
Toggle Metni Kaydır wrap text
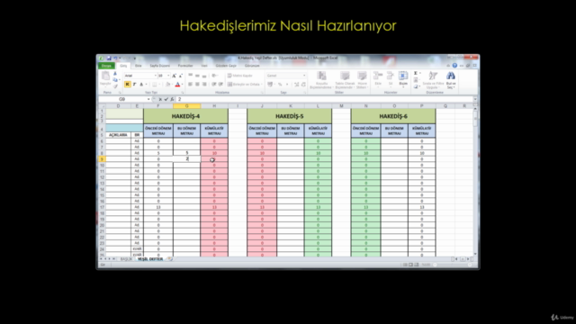pyautogui.click(x=240, y=76)
